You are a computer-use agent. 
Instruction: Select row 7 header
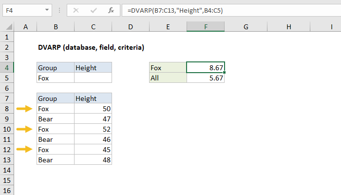(x=7, y=98)
